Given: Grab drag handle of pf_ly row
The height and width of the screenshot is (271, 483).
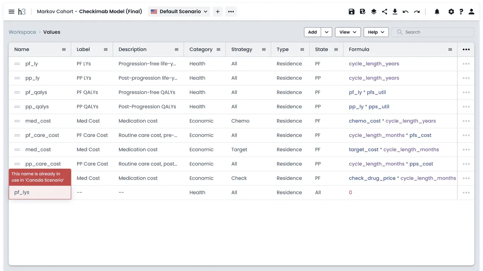Looking at the screenshot, I should [17, 64].
